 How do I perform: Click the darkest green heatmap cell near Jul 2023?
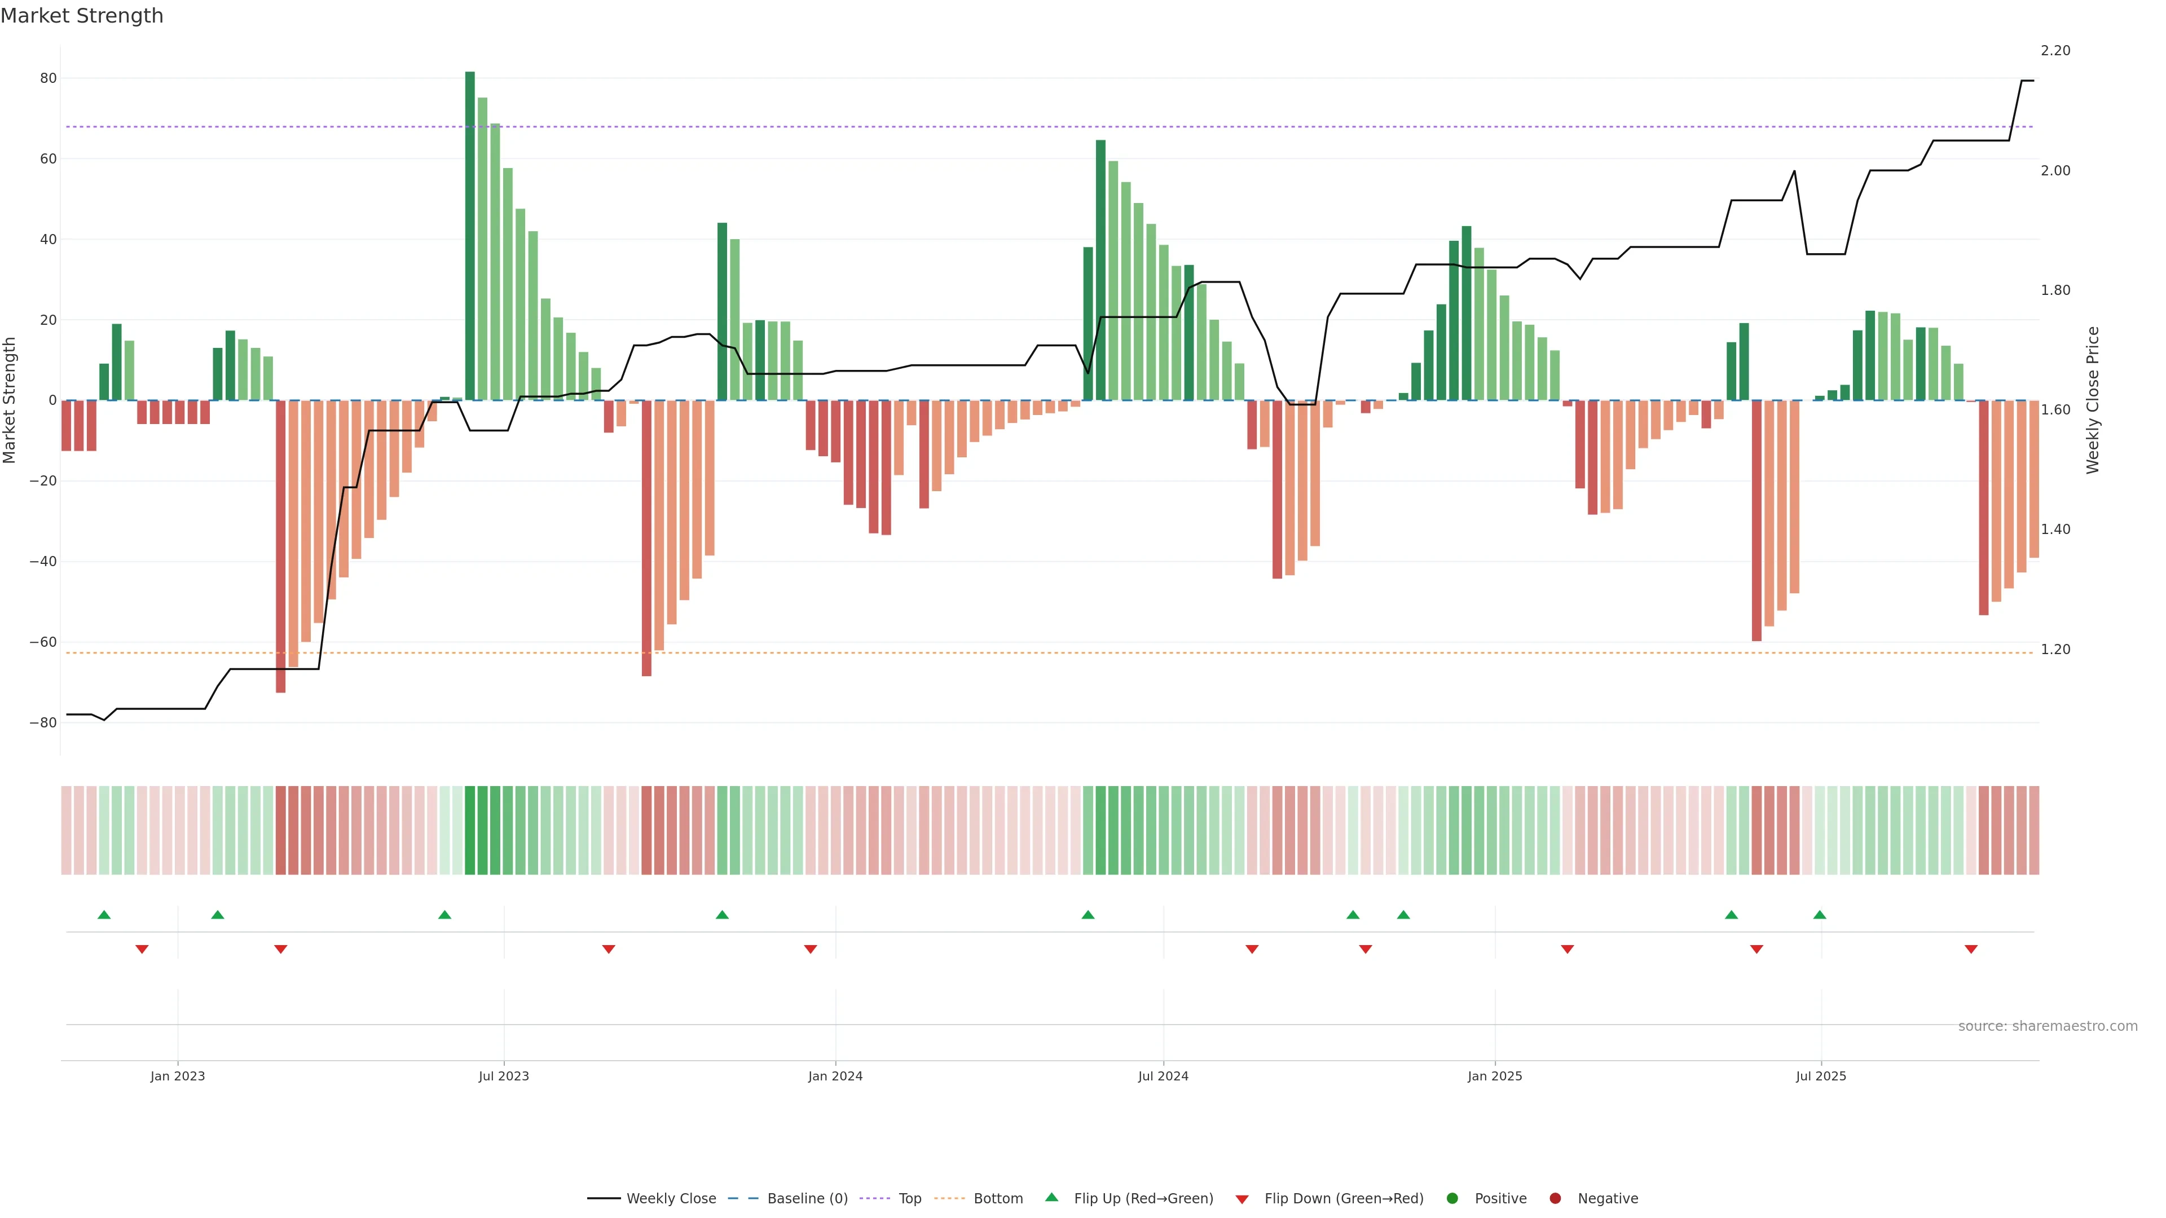point(470,831)
